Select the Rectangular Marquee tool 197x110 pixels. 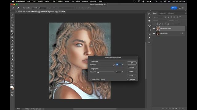[12, 18]
